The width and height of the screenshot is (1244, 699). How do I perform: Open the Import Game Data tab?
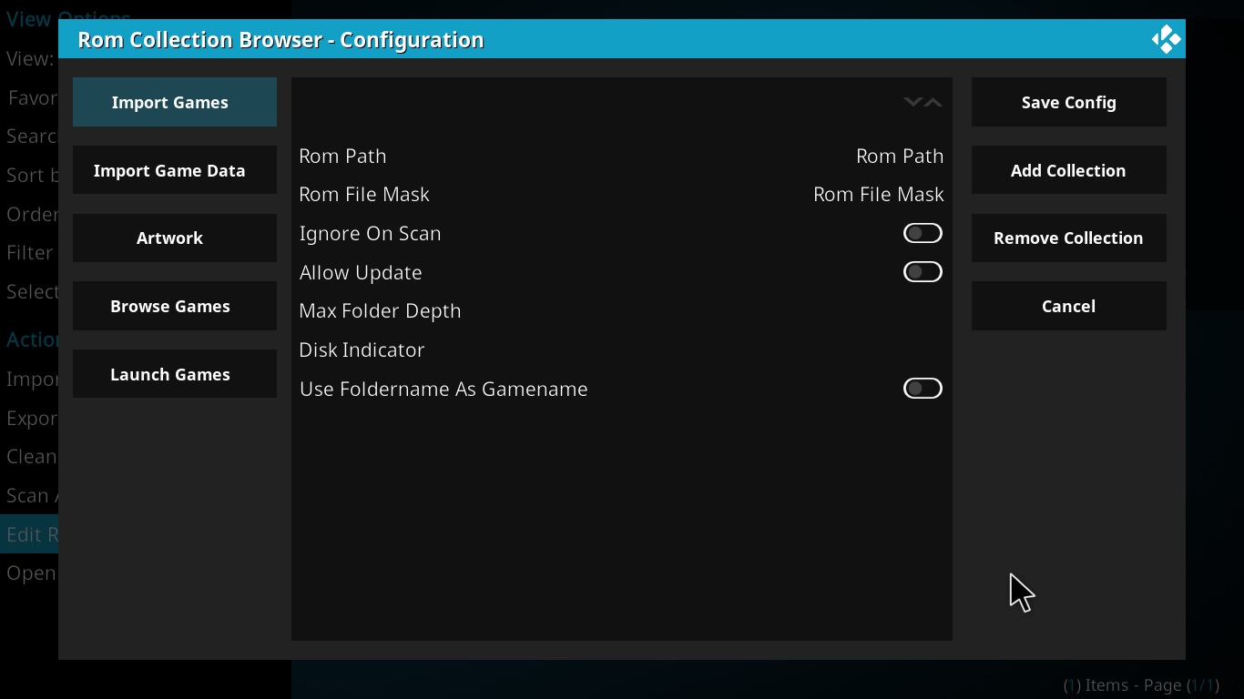pos(175,170)
